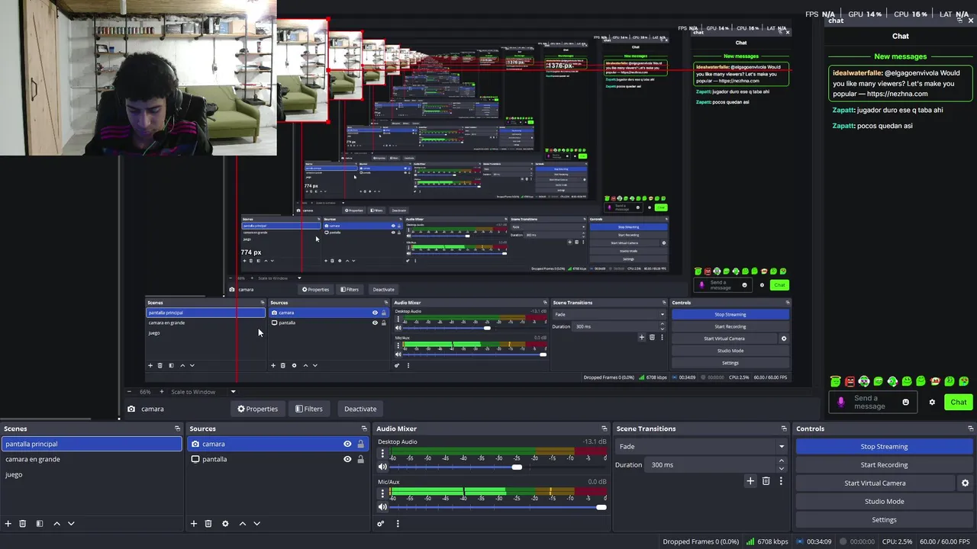The image size is (977, 549).
Task: Select the pantalla principal scene
Action: (x=92, y=444)
